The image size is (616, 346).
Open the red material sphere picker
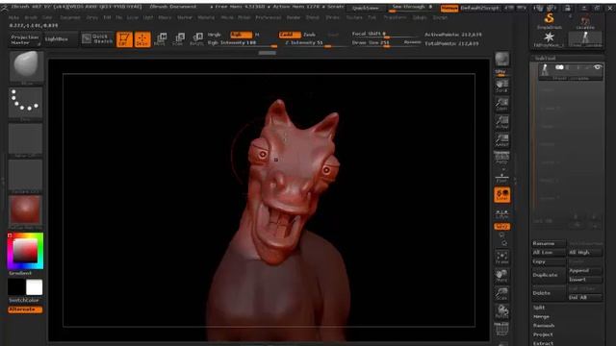tap(26, 211)
